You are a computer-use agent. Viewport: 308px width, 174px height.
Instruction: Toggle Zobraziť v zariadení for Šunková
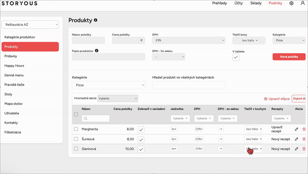click(x=141, y=140)
